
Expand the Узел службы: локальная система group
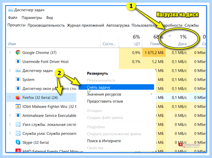(x=10, y=124)
